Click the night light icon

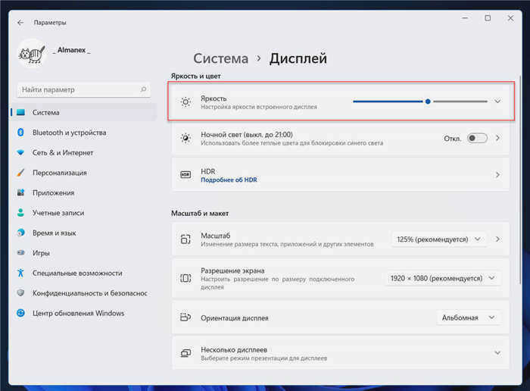(x=185, y=138)
